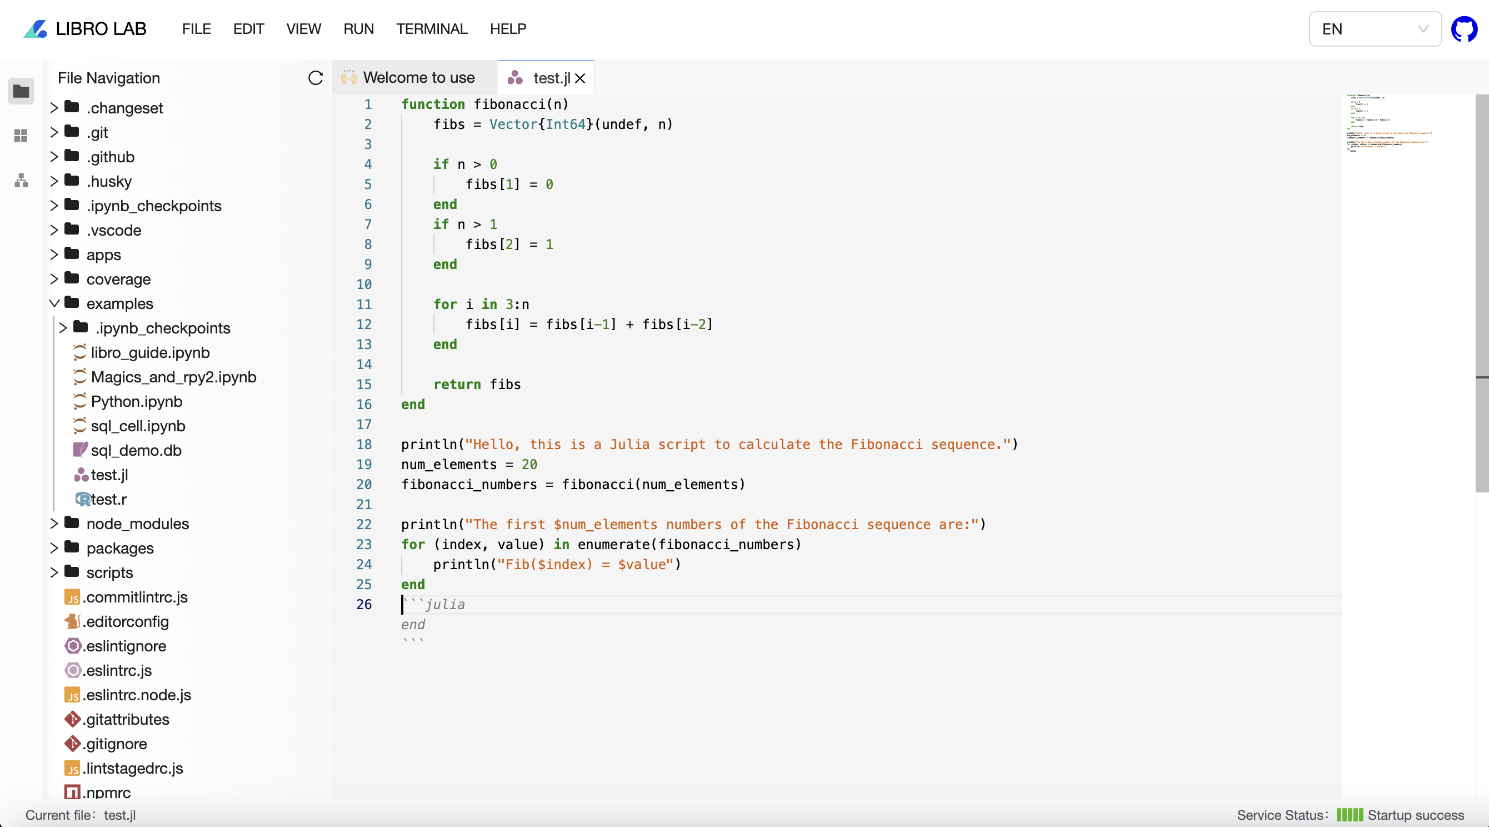Expand the .changeset folder
The height and width of the screenshot is (827, 1489).
click(54, 107)
